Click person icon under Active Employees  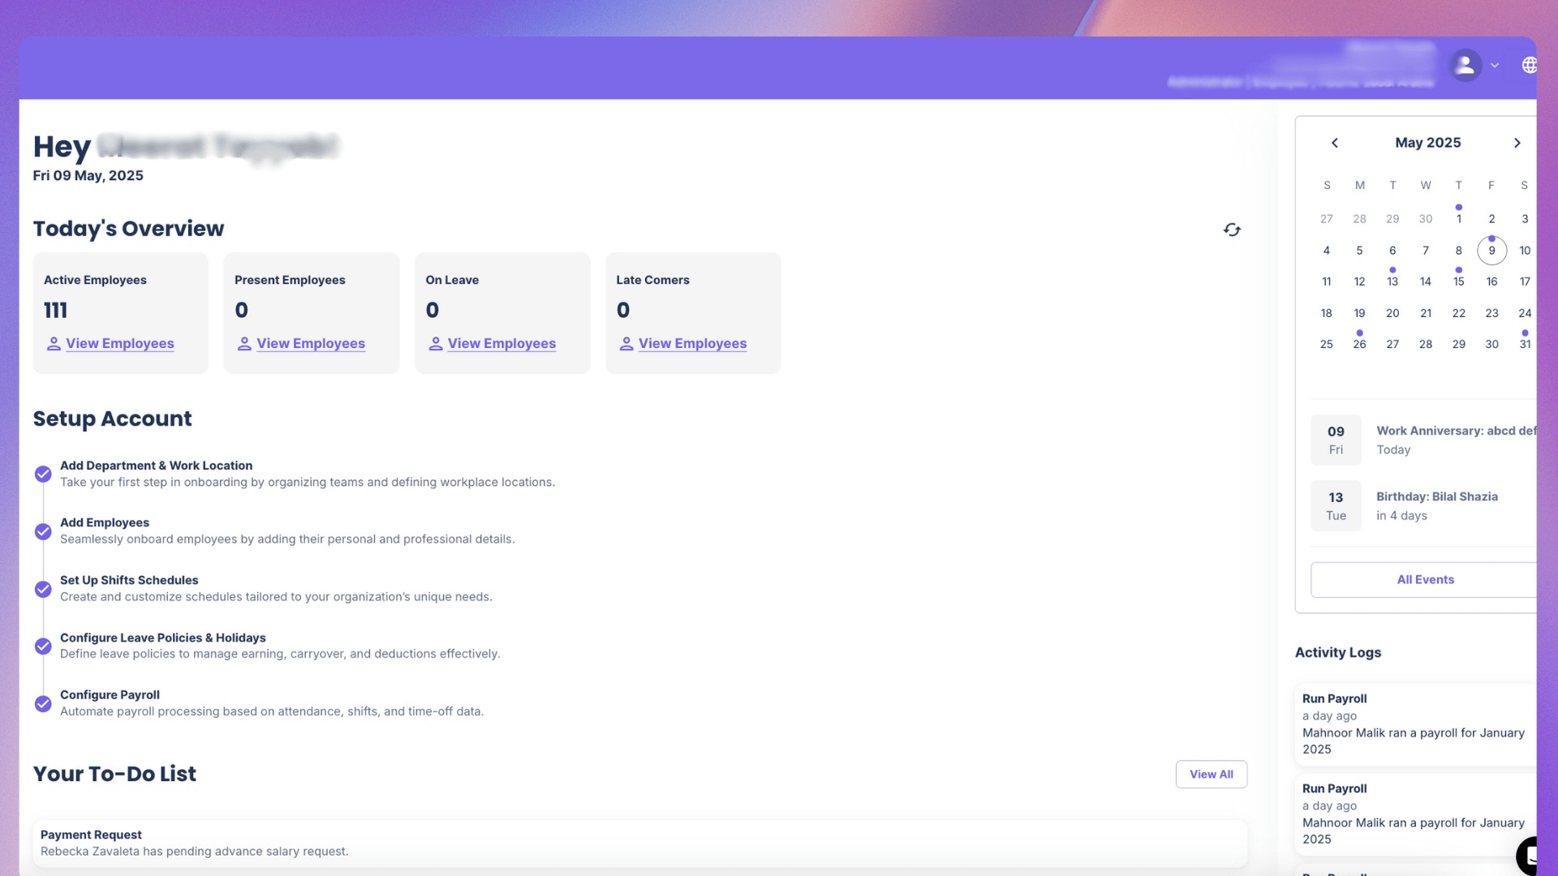pos(54,344)
